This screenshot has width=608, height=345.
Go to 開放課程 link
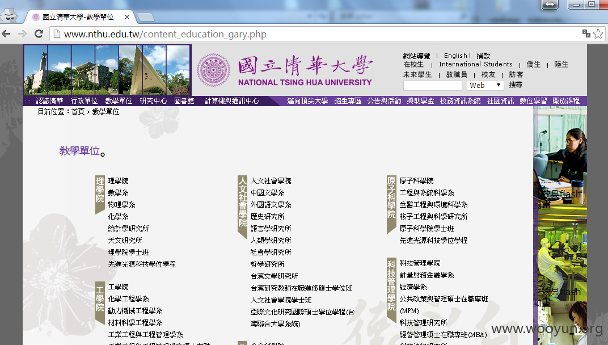click(x=566, y=101)
